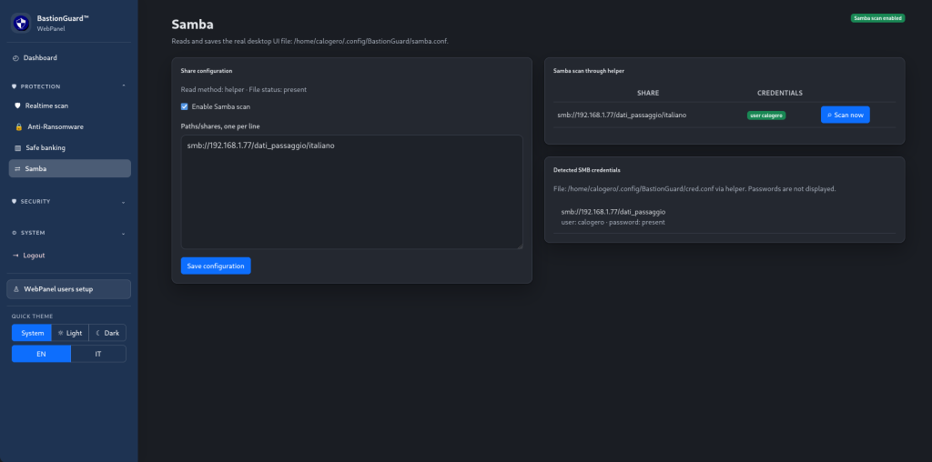Open WebPanel users setup
This screenshot has height=462, width=932.
(x=69, y=289)
